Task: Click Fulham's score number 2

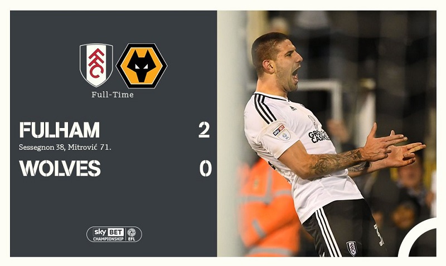Action: click(x=204, y=130)
